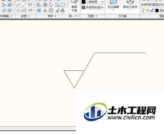Open the dropdown arrow next to Ellipse tool
Viewport: 164px width, 134px height.
coord(34,10)
